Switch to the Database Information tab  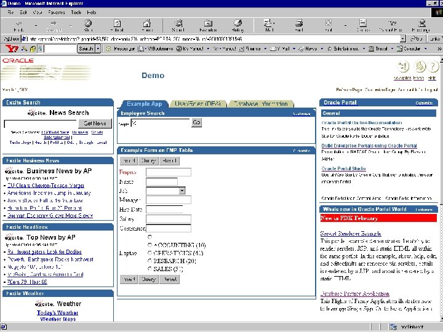click(x=260, y=104)
